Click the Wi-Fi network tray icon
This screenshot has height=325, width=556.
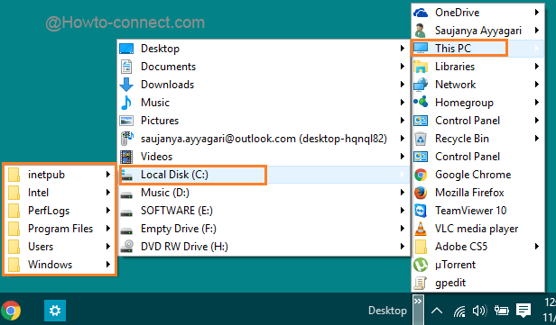[459, 311]
